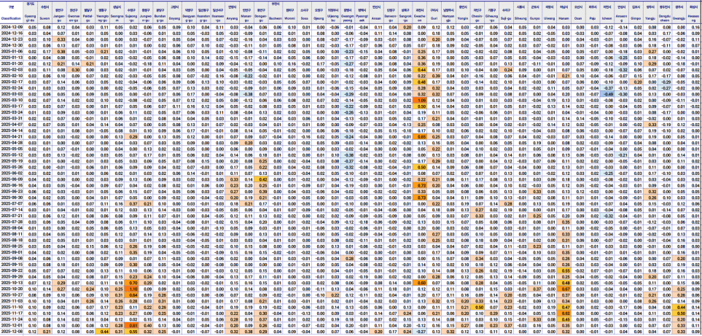Select the Pyeongtaek column header
Screen dimensions: 702x336
[x=363, y=13]
